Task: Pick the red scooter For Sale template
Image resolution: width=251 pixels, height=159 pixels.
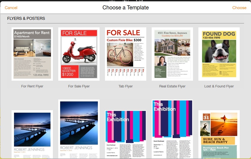Action: (79, 54)
